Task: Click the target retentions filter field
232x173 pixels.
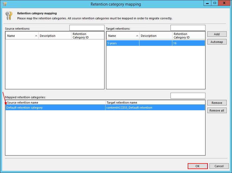Action: (x=188, y=28)
